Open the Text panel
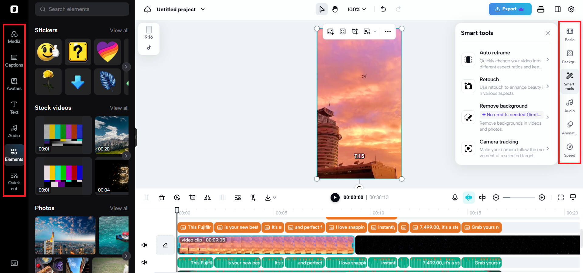 click(x=14, y=108)
